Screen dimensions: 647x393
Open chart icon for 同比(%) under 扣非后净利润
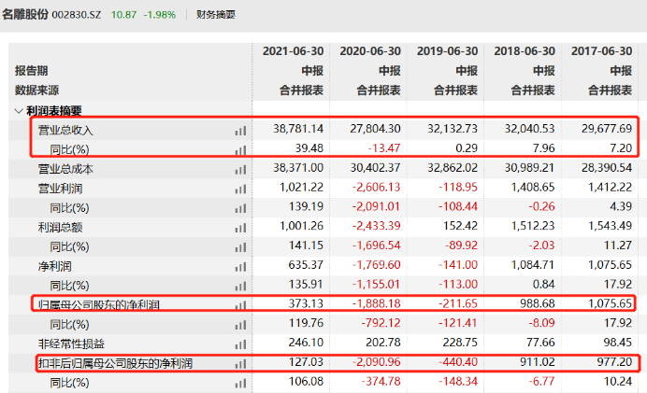tap(240, 383)
